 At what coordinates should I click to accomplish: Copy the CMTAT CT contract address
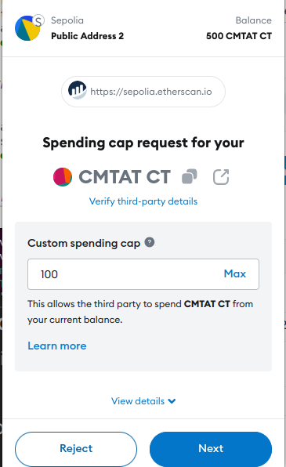point(189,176)
